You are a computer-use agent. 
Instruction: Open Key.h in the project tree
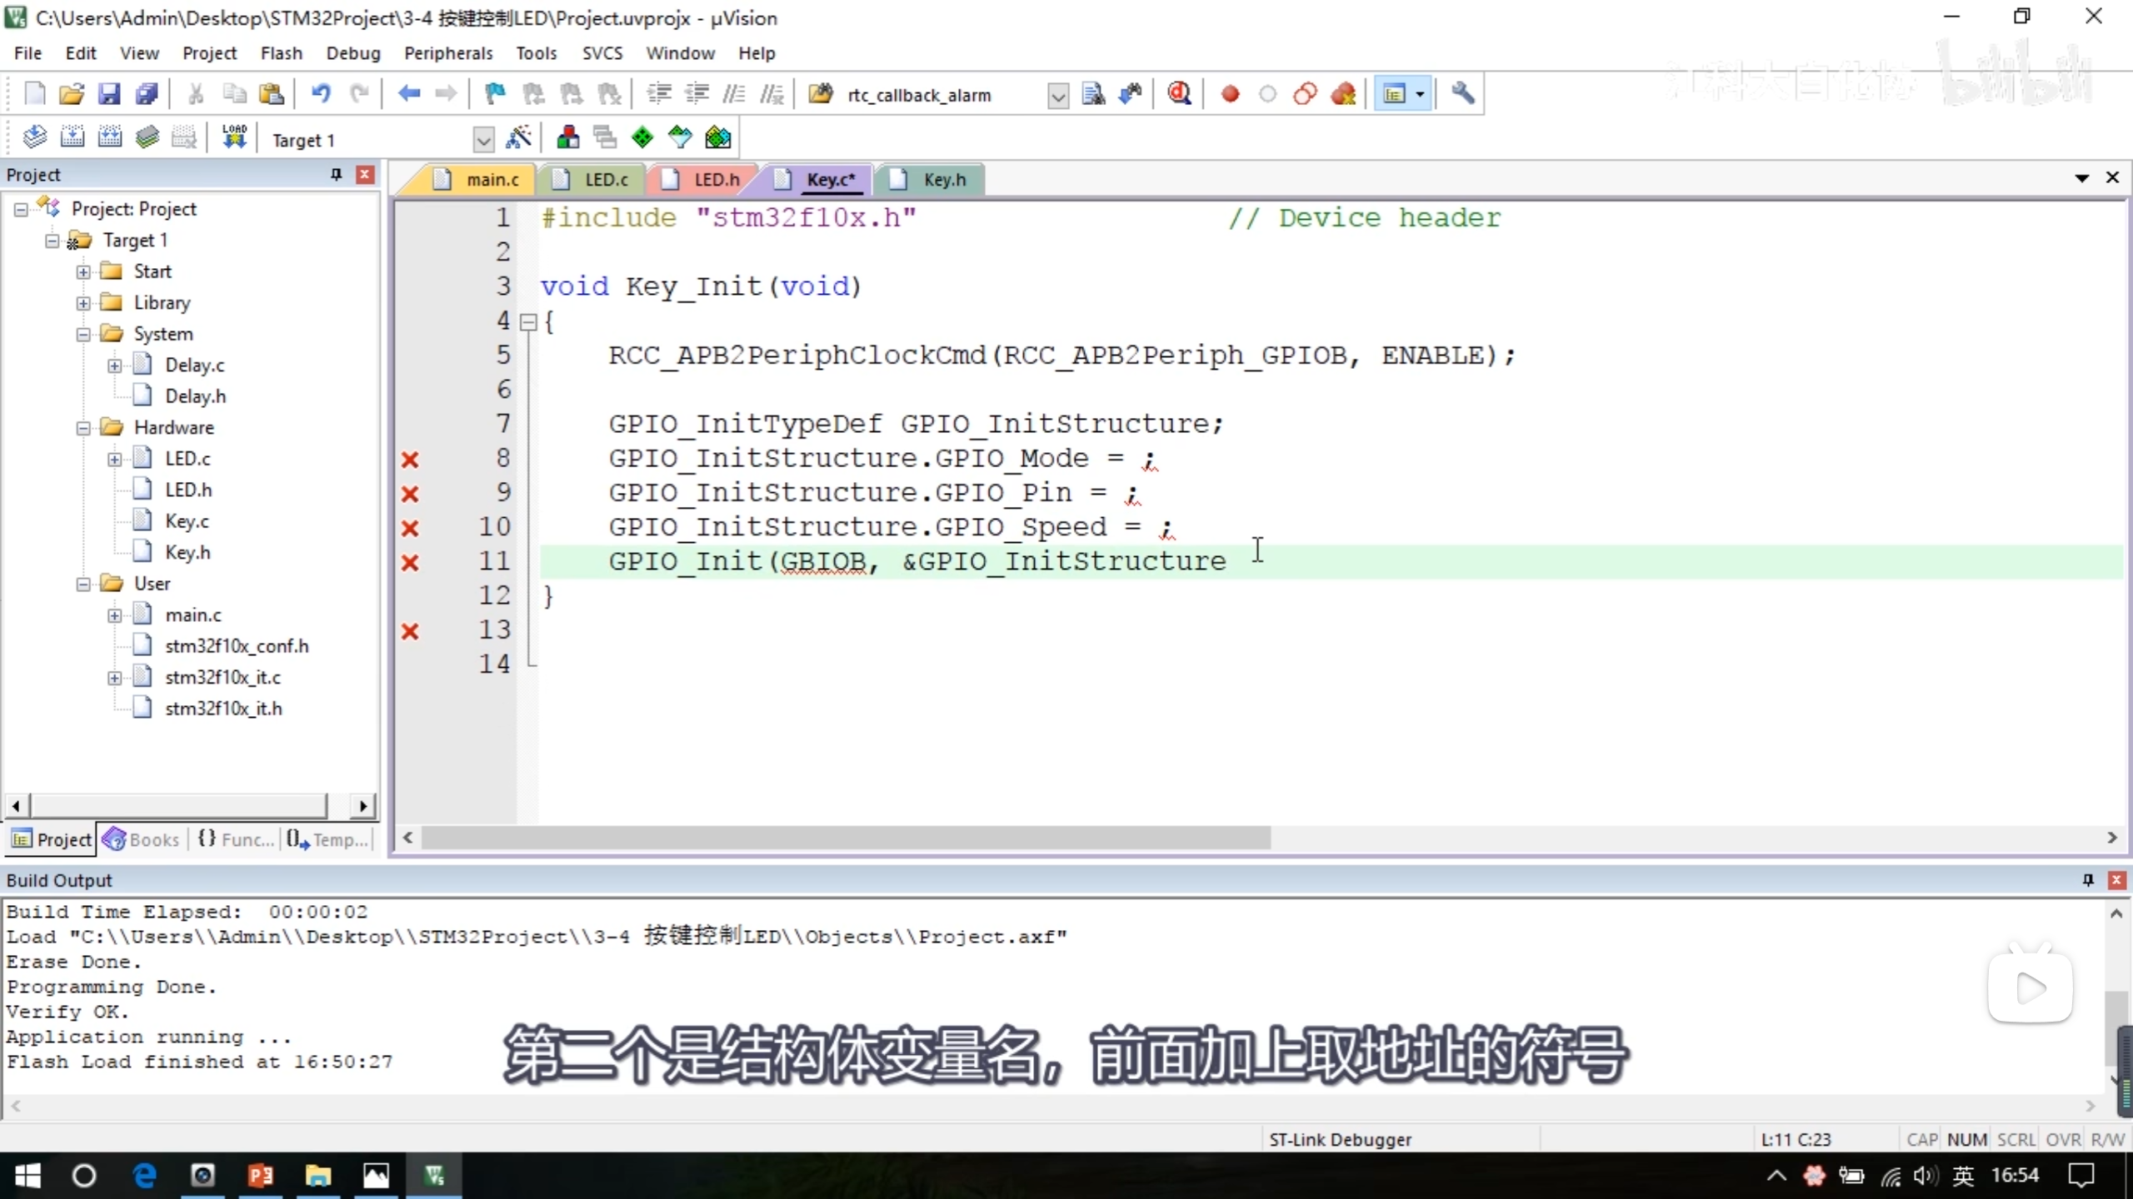(x=187, y=552)
